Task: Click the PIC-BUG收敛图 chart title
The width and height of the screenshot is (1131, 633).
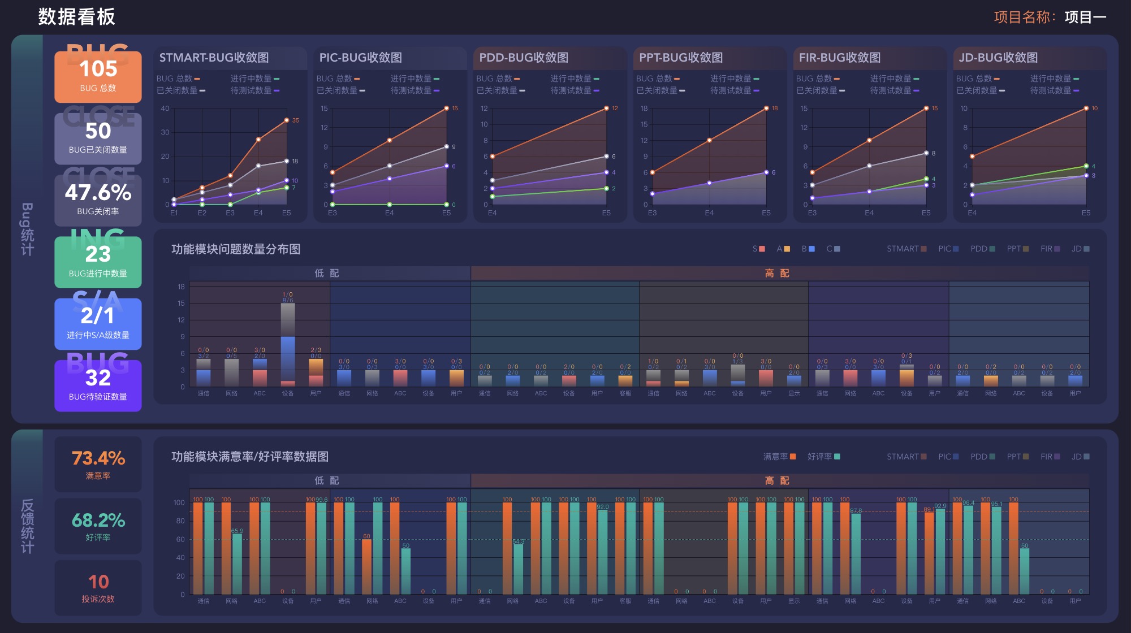Action: click(x=360, y=58)
